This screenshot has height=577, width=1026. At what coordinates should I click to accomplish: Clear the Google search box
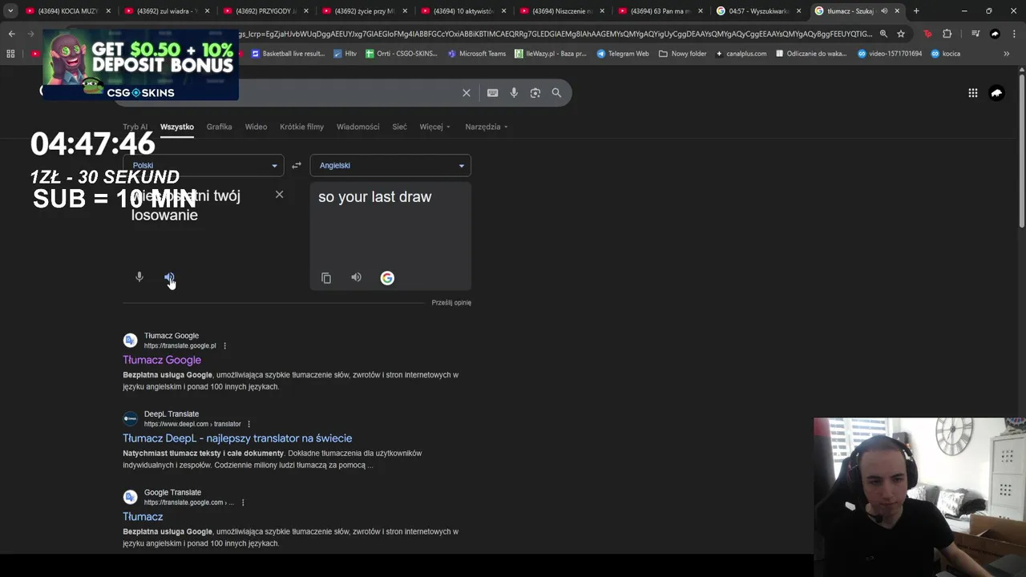tap(467, 93)
